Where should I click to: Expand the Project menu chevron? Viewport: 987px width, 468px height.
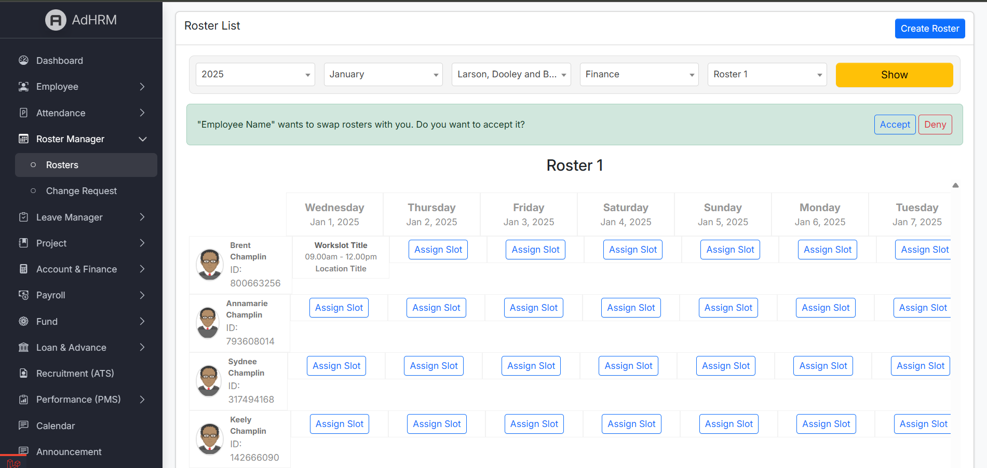(x=142, y=243)
